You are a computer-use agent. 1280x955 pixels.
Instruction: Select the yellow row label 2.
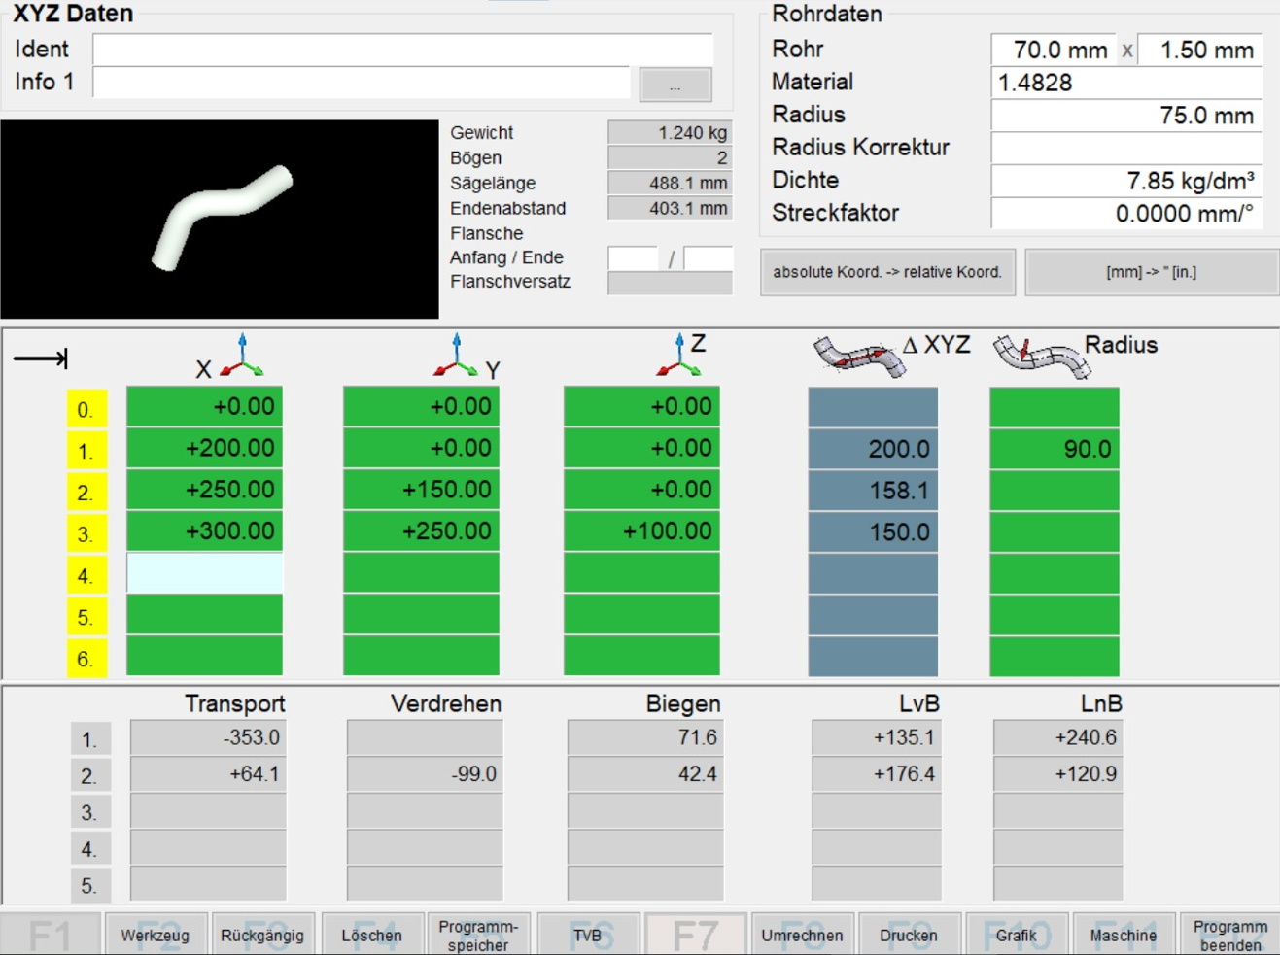86,493
